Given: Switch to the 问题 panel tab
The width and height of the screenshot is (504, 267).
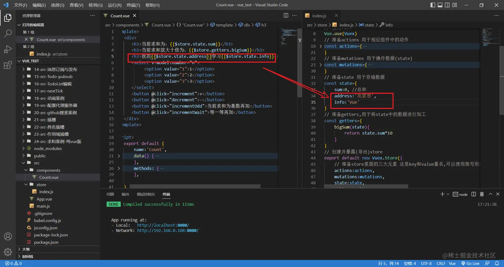Looking at the screenshot, I should [110, 194].
